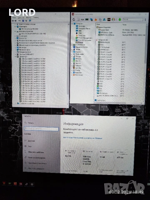This screenshot has height=200, width=150.
Task: Select Benchmark in AIDA64 tree
Action: pyautogui.click(x=79, y=75)
